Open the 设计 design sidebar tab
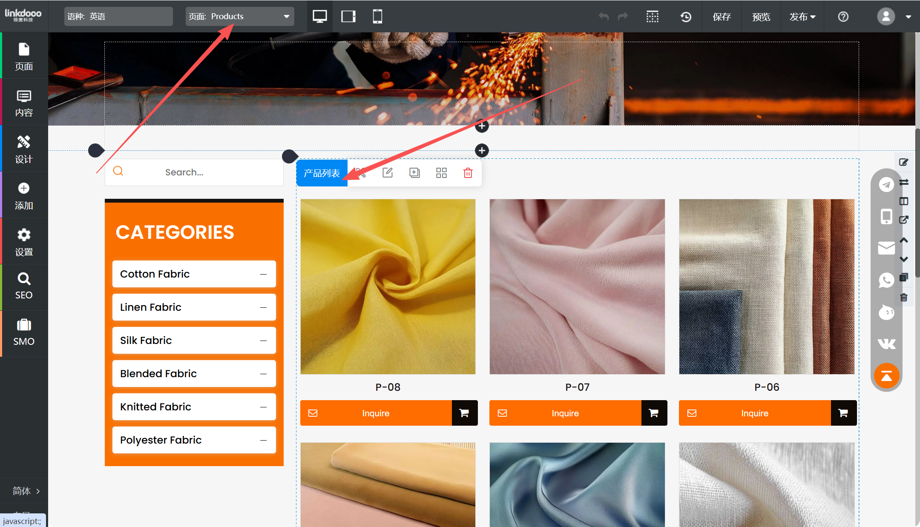Screen dimensions: 920x527 click(24, 149)
